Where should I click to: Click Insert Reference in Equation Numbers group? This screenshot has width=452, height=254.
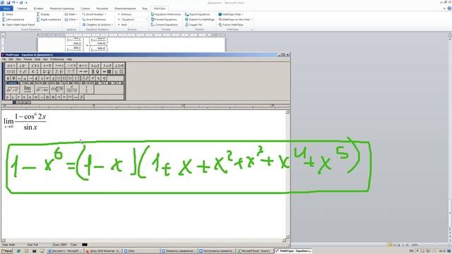[94, 19]
